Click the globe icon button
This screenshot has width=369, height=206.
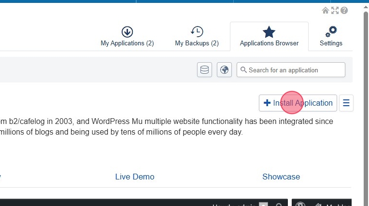(224, 70)
